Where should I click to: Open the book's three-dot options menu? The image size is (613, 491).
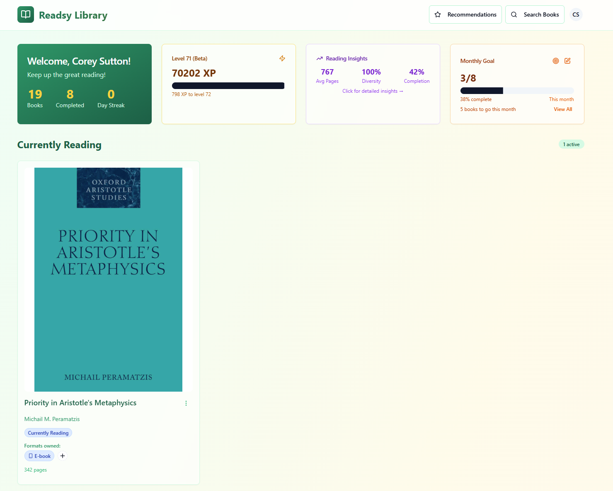(x=186, y=403)
